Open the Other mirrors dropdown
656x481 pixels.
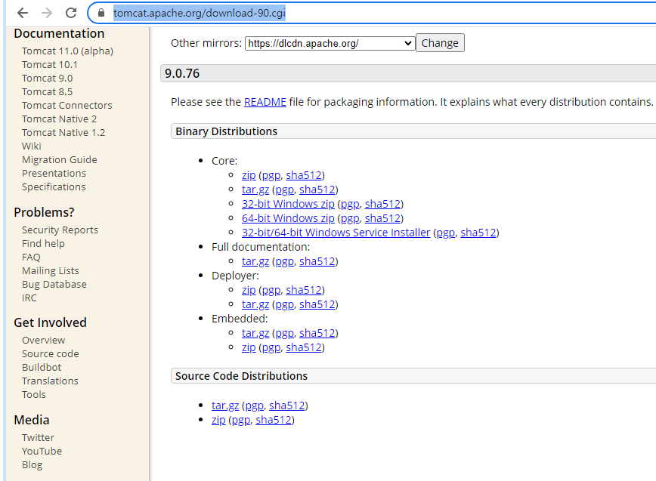tap(330, 43)
